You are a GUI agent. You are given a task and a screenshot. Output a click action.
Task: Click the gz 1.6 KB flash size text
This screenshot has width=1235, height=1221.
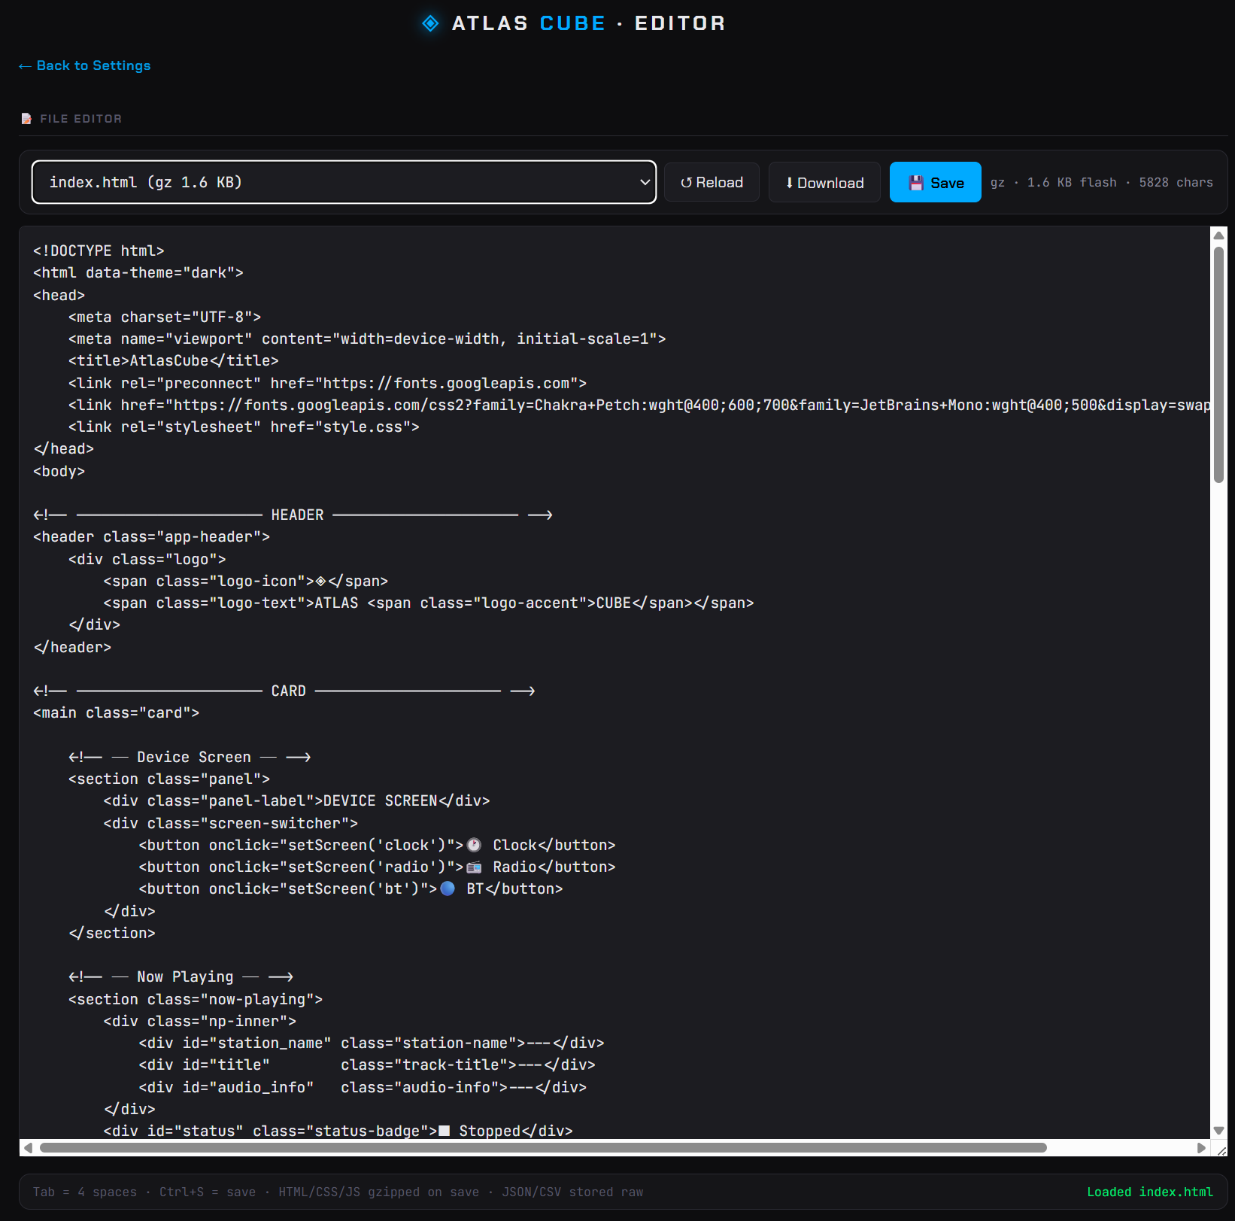(x=1053, y=183)
